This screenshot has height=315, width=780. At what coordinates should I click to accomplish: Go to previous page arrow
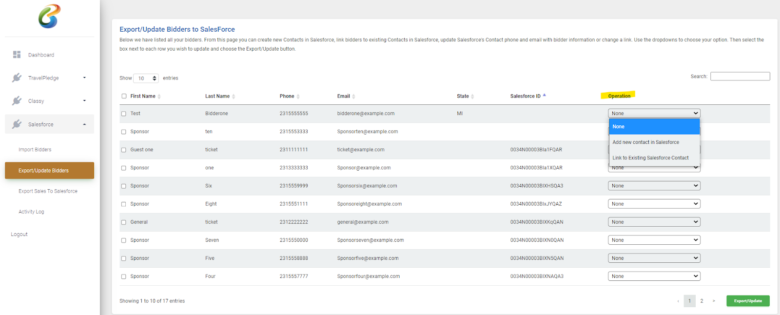(x=678, y=301)
